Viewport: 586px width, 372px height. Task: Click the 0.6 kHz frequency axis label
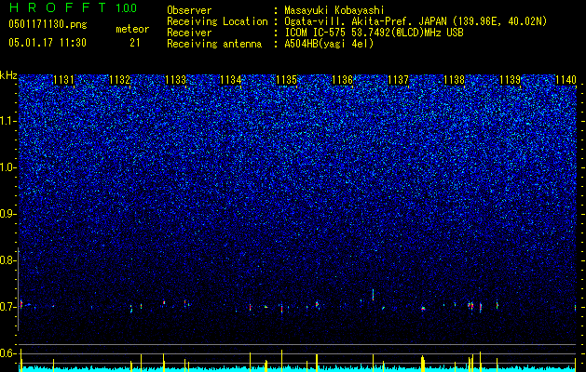coord(8,353)
